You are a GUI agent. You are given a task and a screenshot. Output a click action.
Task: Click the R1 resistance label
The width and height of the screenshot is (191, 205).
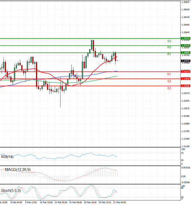tap(169, 54)
